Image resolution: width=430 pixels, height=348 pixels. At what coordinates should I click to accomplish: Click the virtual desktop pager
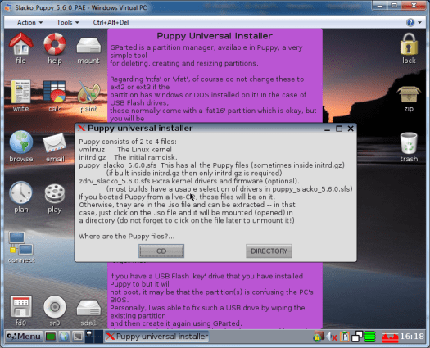pyautogui.click(x=94, y=337)
